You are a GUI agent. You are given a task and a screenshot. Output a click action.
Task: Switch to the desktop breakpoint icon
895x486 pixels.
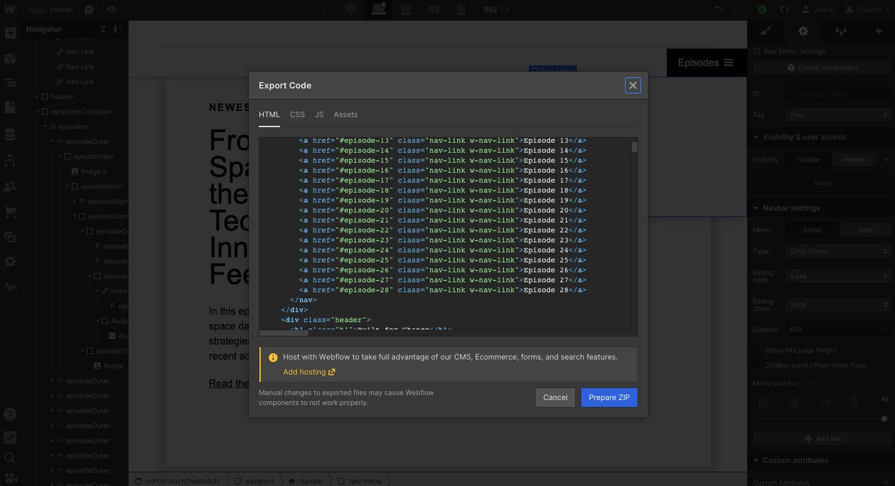click(351, 9)
